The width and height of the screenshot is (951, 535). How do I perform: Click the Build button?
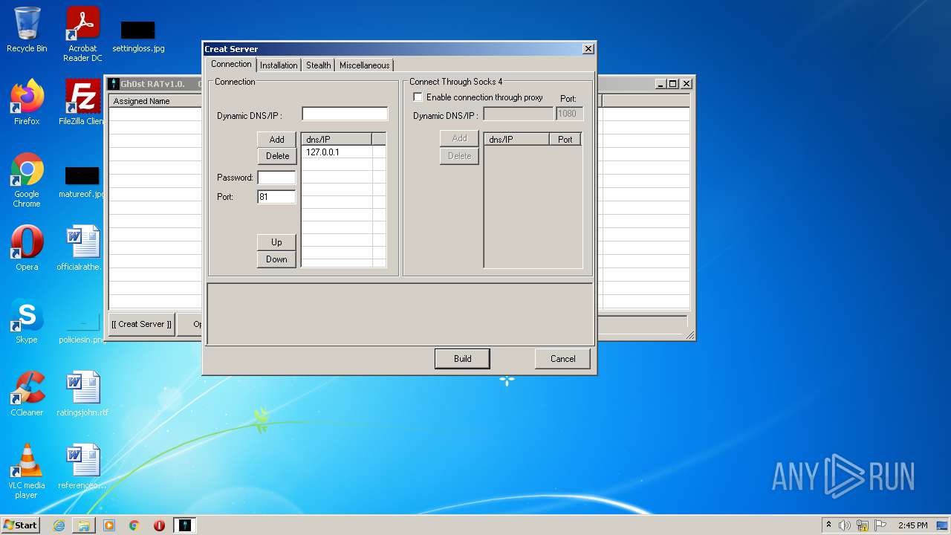(462, 359)
